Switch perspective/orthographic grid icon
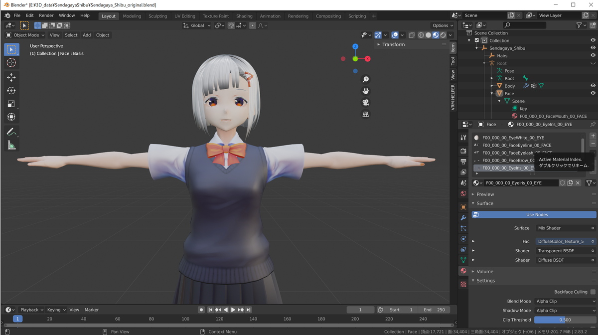Image resolution: width=598 pixels, height=335 pixels. pyautogui.click(x=366, y=114)
